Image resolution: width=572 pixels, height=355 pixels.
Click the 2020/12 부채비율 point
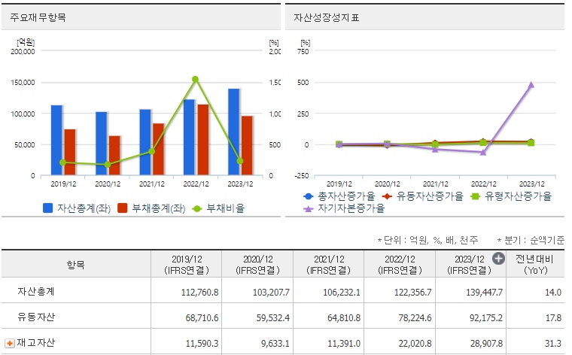click(x=107, y=165)
